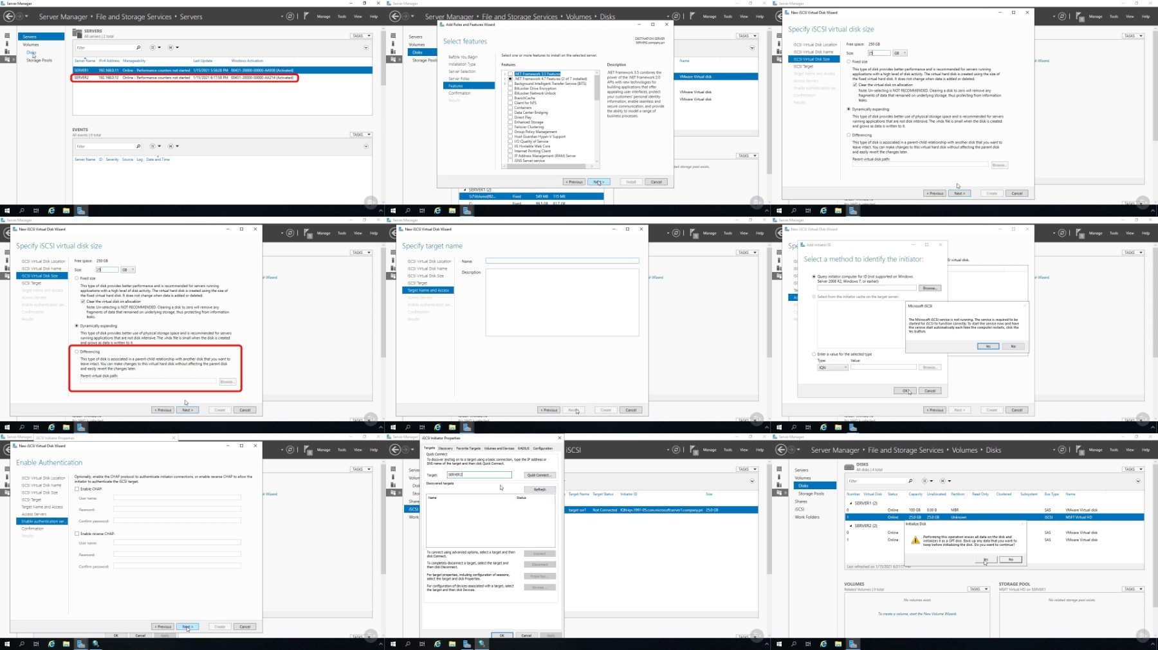Click Description box in Specify target name

(562, 302)
